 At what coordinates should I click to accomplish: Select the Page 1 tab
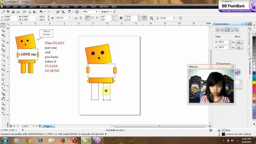(x=48, y=126)
